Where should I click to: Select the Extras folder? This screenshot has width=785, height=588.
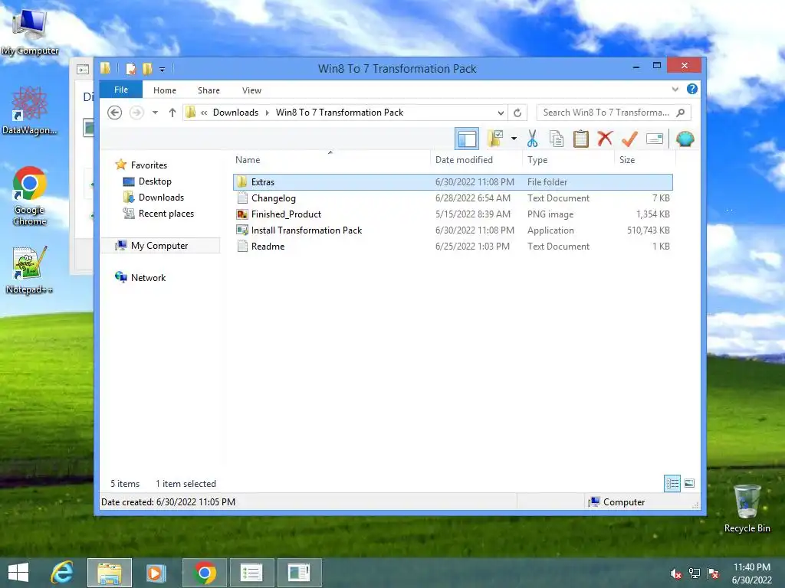452,182
